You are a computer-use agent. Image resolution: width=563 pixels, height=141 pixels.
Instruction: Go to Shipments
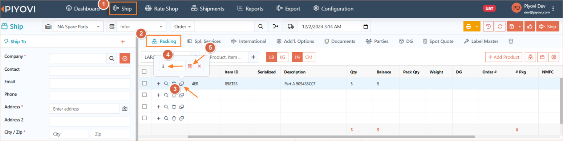click(x=208, y=9)
